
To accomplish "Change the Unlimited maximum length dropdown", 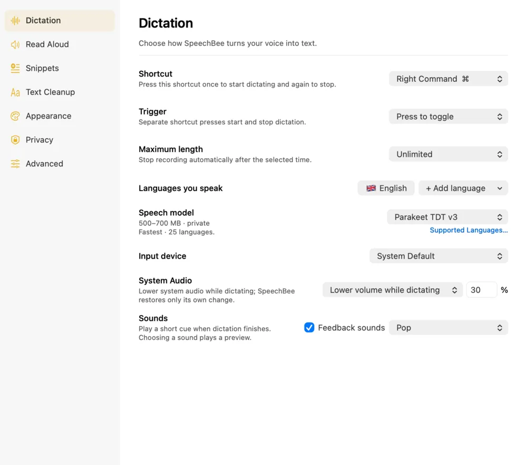I will (448, 154).
